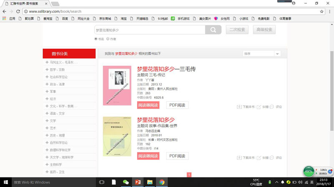Open the pink 三毛传 book cover
The width and height of the screenshot is (334, 187).
click(x=117, y=86)
